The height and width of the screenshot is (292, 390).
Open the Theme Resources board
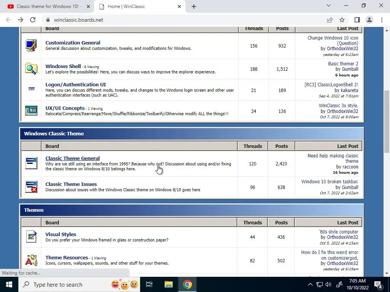[67, 257]
